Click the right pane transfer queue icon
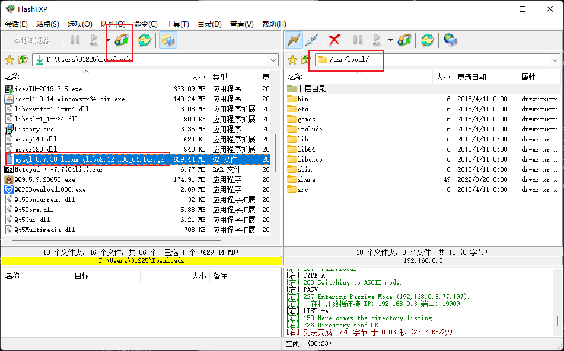Viewport: 564px width, 351px height. pyautogui.click(x=404, y=40)
